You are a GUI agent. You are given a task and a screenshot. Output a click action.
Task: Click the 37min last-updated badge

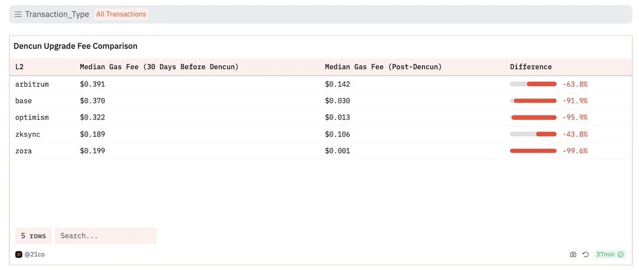click(x=605, y=255)
